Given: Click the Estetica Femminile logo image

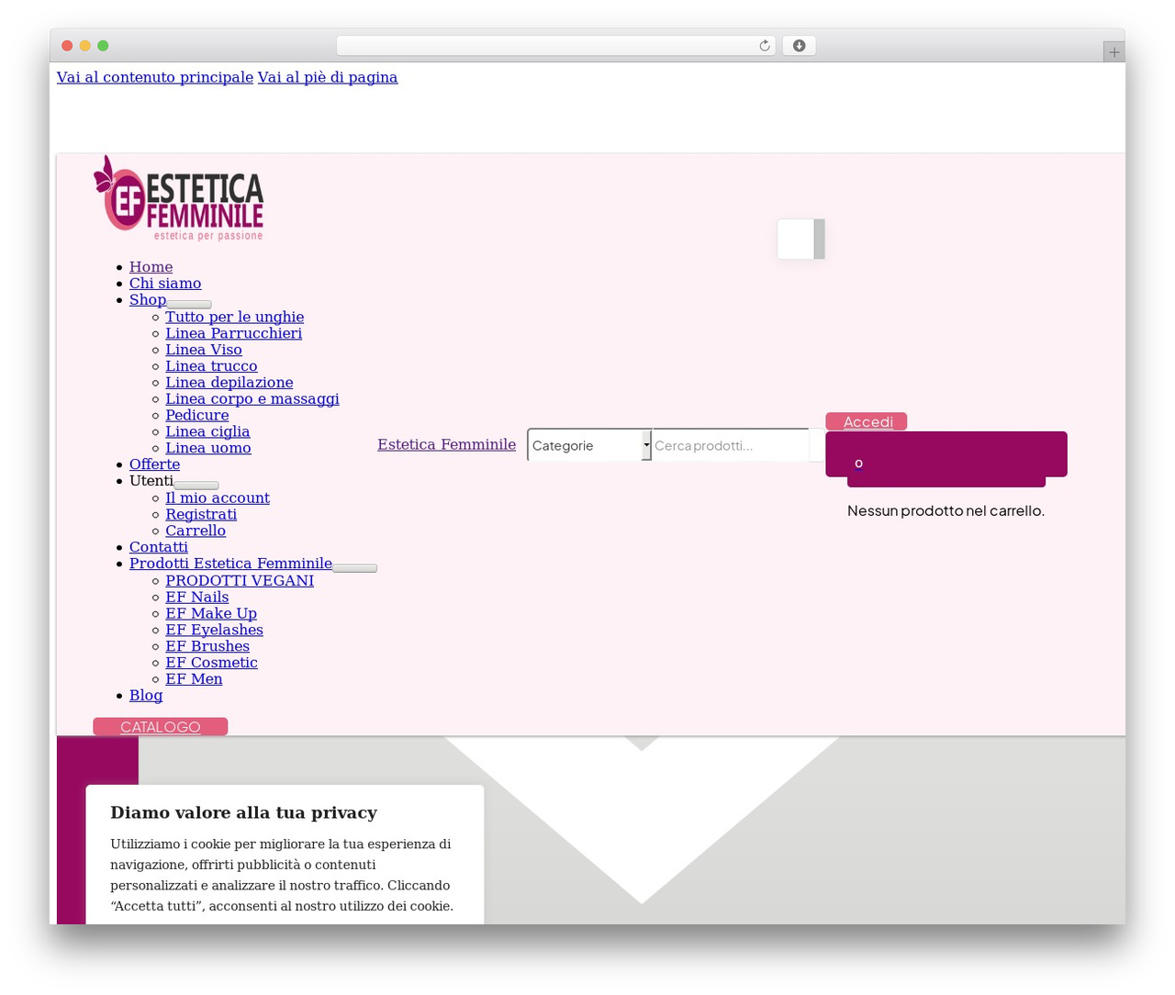Looking at the screenshot, I should click(x=179, y=198).
